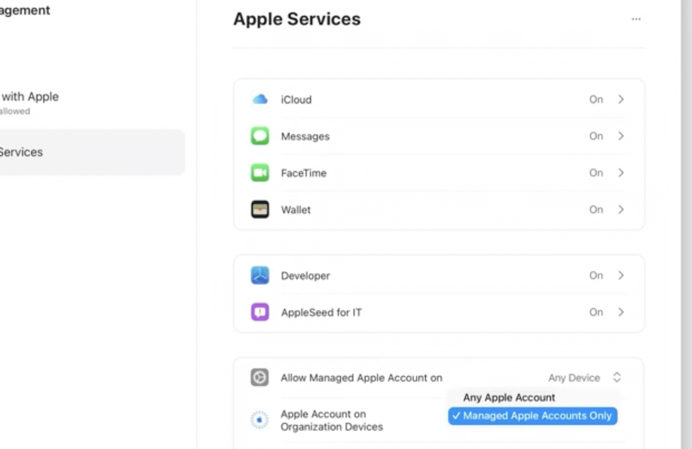Open the more options ellipsis menu
This screenshot has width=692, height=449.
636,19
